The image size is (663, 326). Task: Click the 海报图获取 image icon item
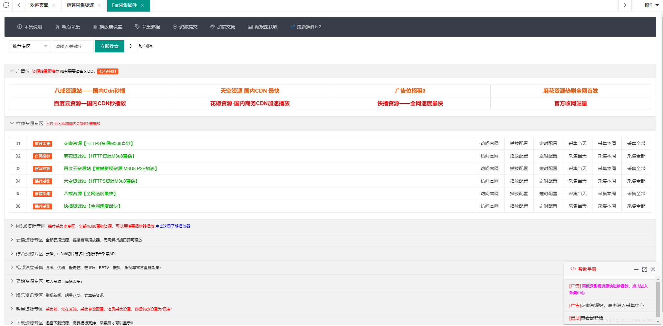click(x=250, y=27)
